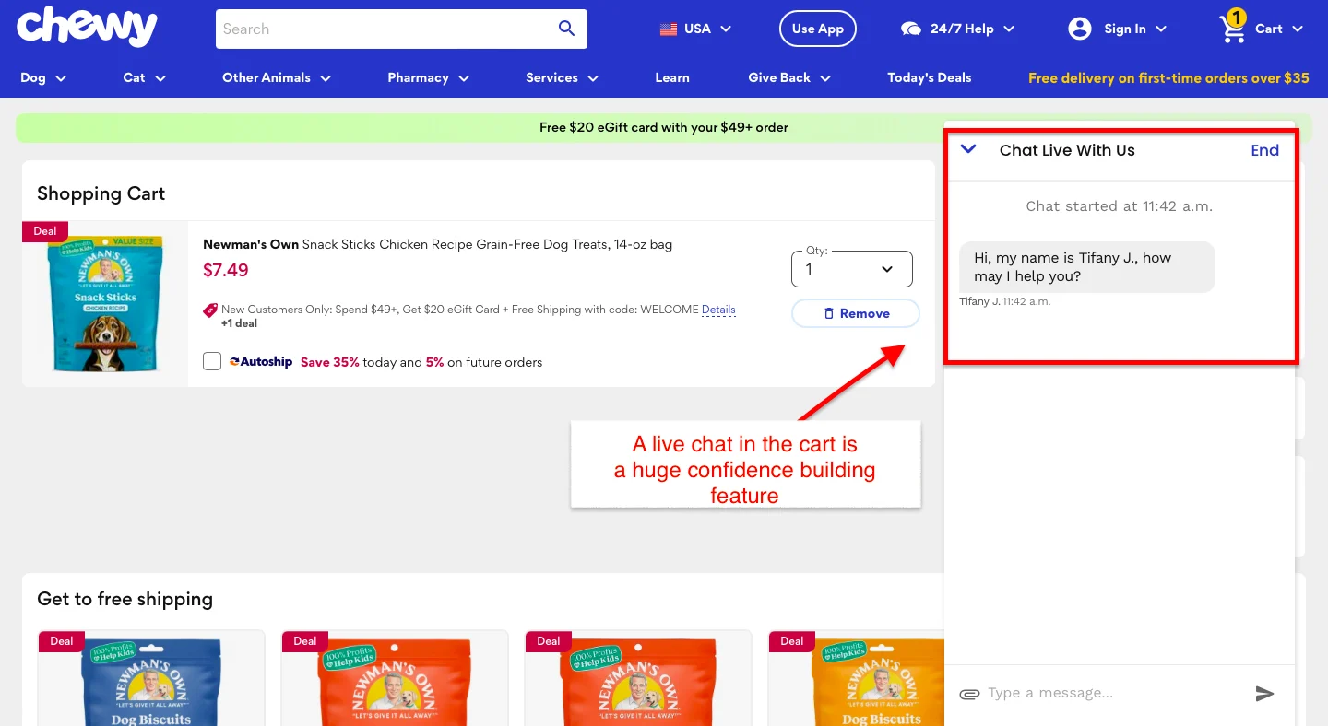Click the USA flag icon
Image resolution: width=1328 pixels, height=726 pixels.
click(669, 29)
